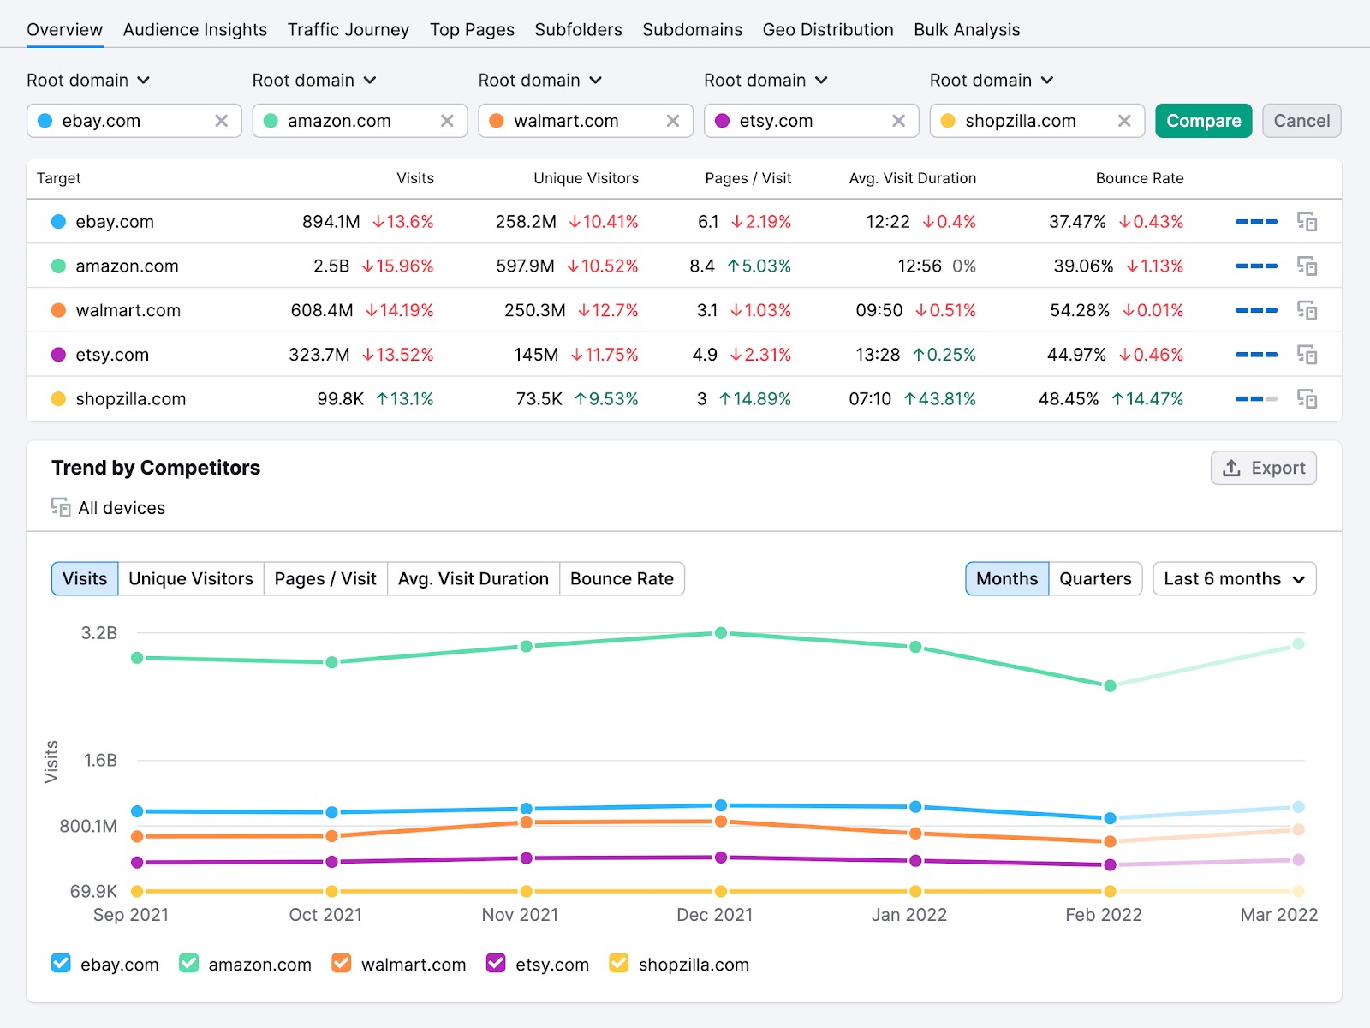Clear the ebay.com domain field
1370x1028 pixels.
(221, 121)
